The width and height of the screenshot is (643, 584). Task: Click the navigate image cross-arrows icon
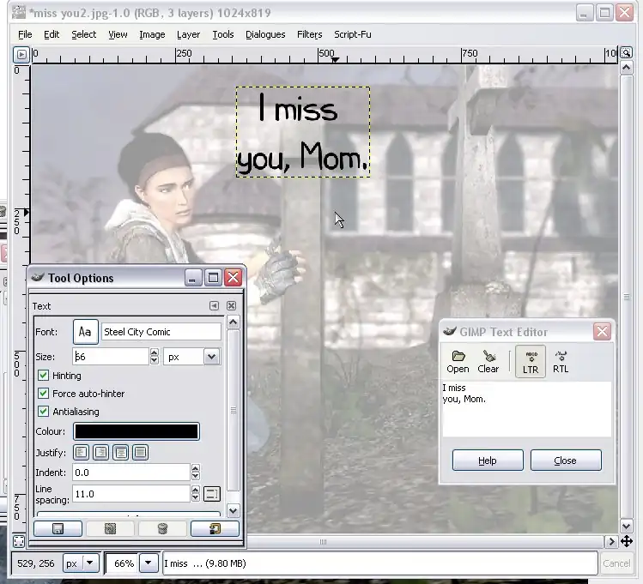pos(627,542)
